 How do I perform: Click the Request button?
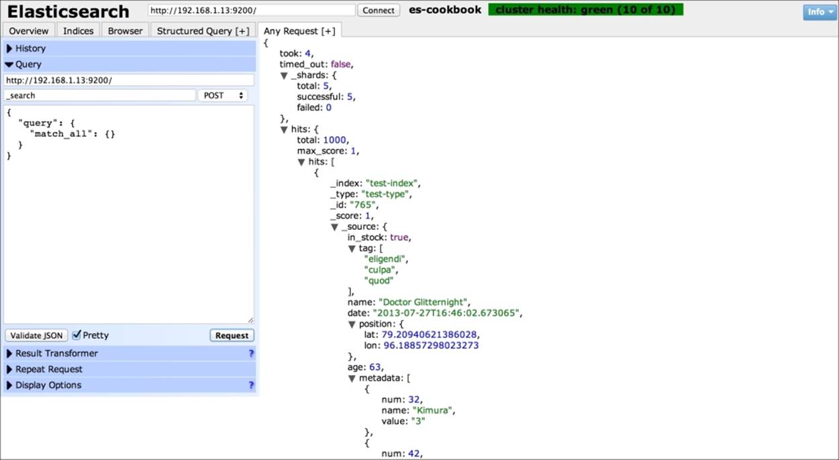[232, 335]
